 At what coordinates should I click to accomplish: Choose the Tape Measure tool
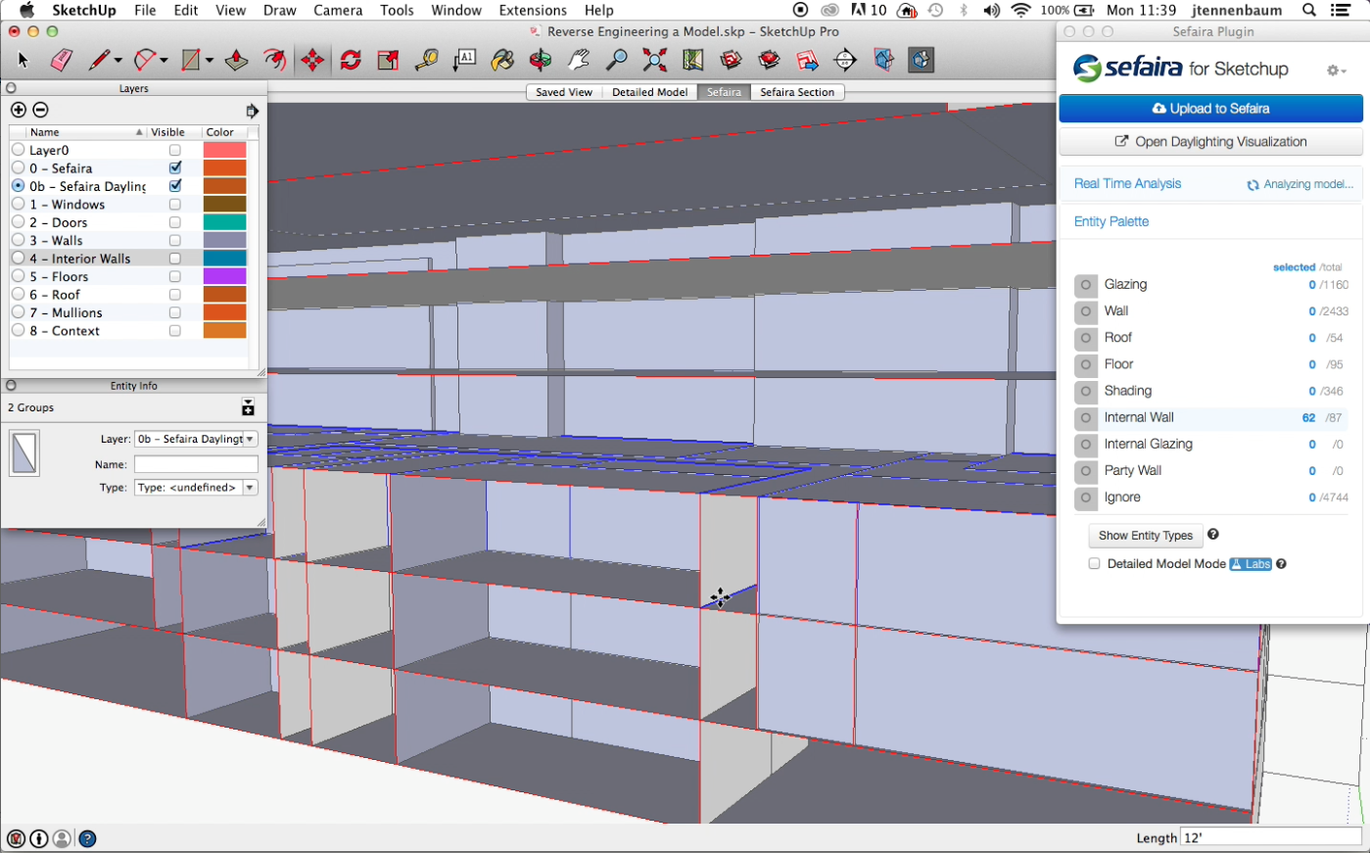coord(426,61)
